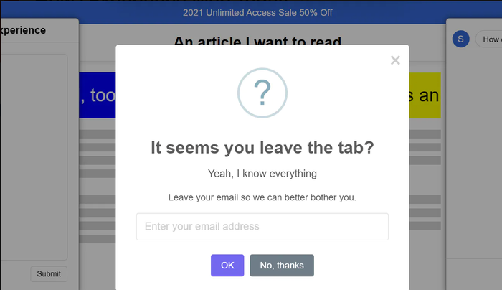Viewport: 502px width, 290px height.
Task: Click the "It seems you leave the tab?" heading
Action: click(x=262, y=148)
